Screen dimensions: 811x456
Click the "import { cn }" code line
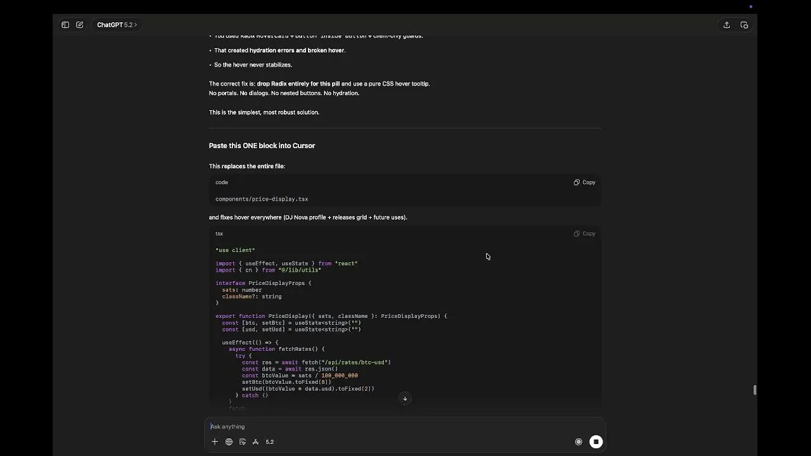tap(268, 270)
